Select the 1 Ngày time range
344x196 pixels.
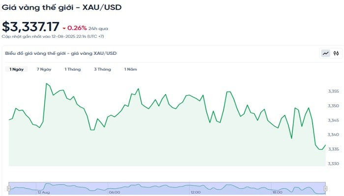click(17, 70)
